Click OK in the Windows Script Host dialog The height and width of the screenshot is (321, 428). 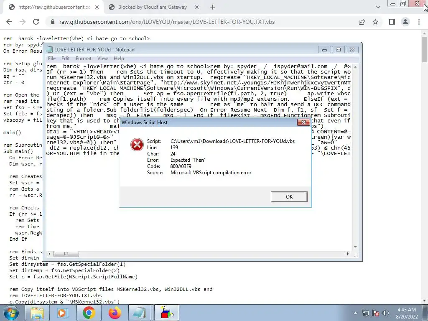(x=289, y=197)
